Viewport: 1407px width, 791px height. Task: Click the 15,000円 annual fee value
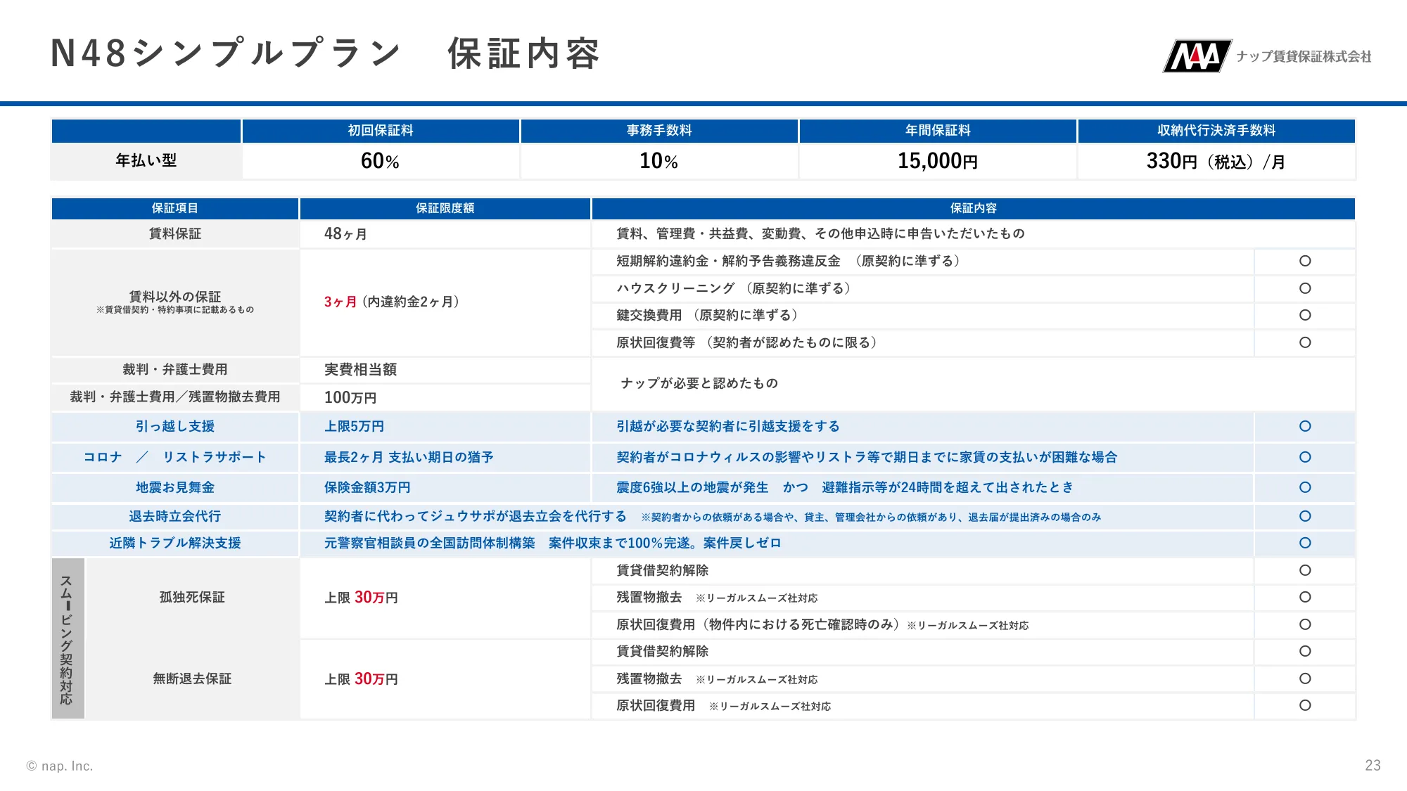pos(937,161)
